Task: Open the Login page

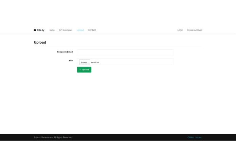Action: click(180, 30)
